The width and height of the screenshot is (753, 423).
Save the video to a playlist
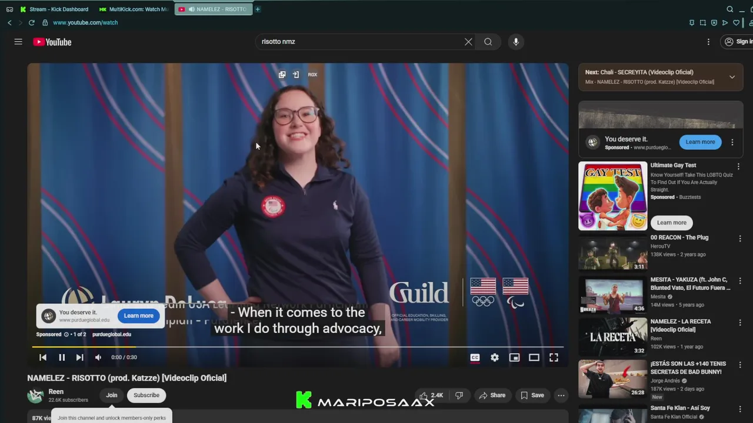click(x=532, y=395)
